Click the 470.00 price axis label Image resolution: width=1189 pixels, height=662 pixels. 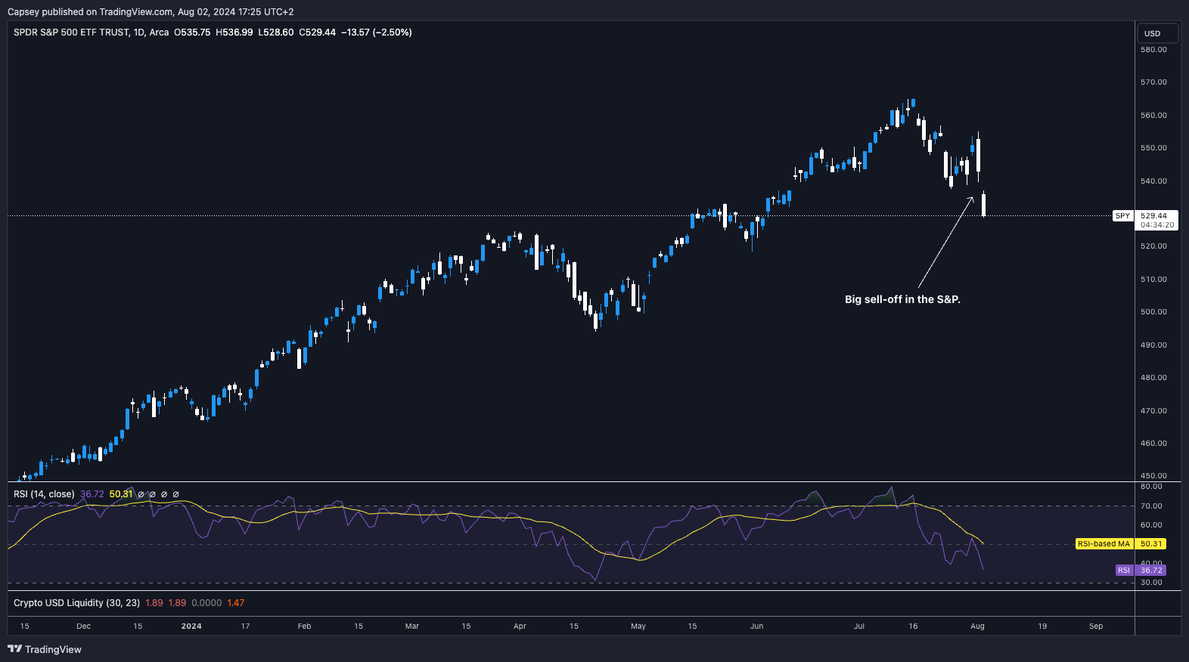[x=1153, y=411]
